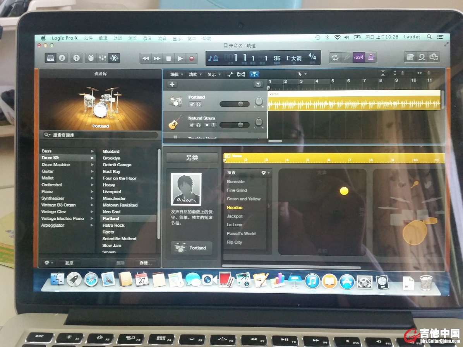
Task: Click the Aidan drummer portrait
Action: pos(186,189)
